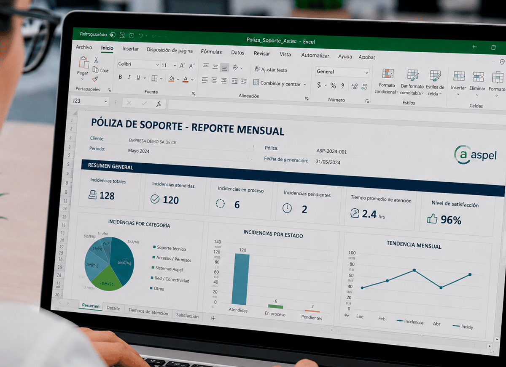The width and height of the screenshot is (506, 367).
Task: Open the font size 11 dropdown
Action: click(175, 66)
